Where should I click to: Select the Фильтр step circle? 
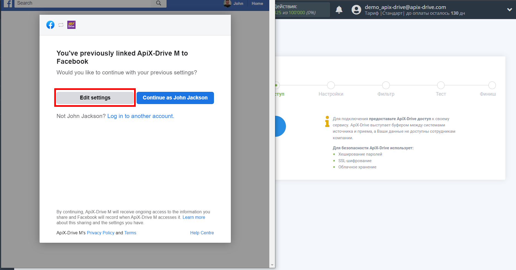pos(386,85)
